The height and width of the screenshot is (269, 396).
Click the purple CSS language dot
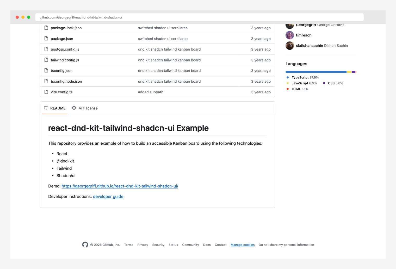(324, 83)
